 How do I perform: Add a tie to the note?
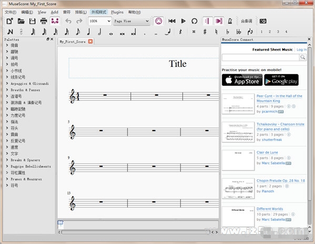[x=168, y=32]
